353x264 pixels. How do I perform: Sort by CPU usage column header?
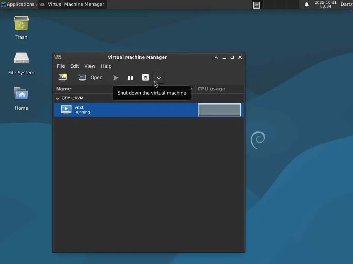[220, 89]
